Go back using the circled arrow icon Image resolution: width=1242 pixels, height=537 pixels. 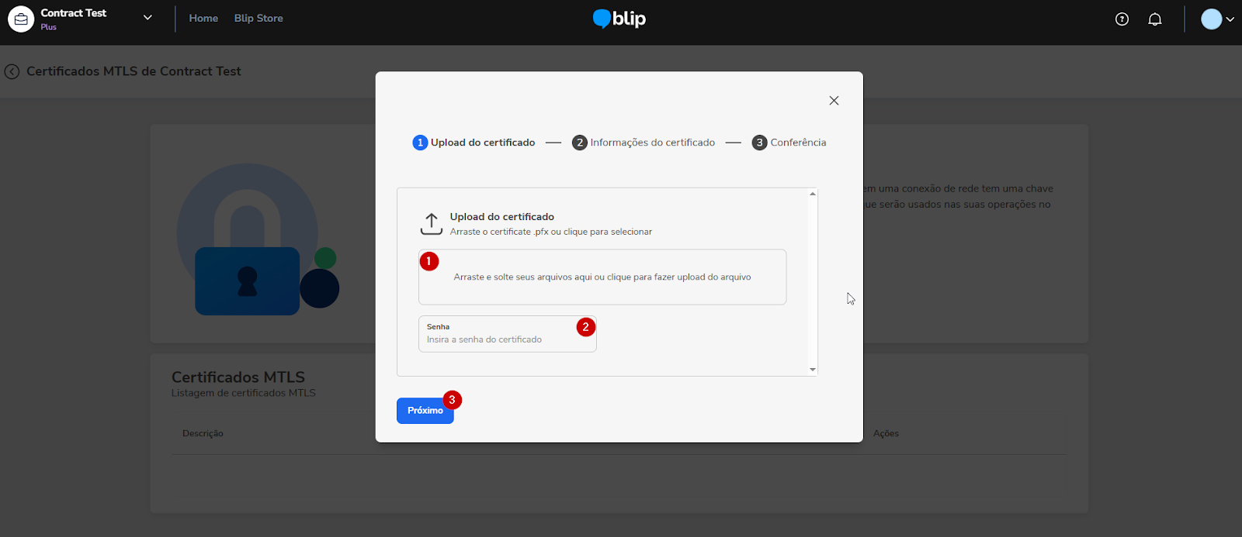[x=12, y=71]
